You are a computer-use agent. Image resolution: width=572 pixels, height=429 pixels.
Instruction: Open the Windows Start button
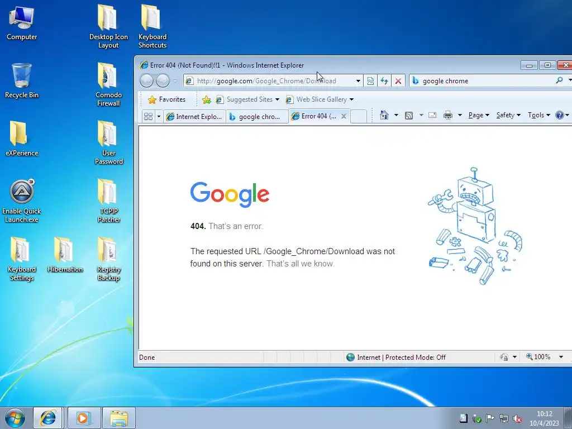15,418
